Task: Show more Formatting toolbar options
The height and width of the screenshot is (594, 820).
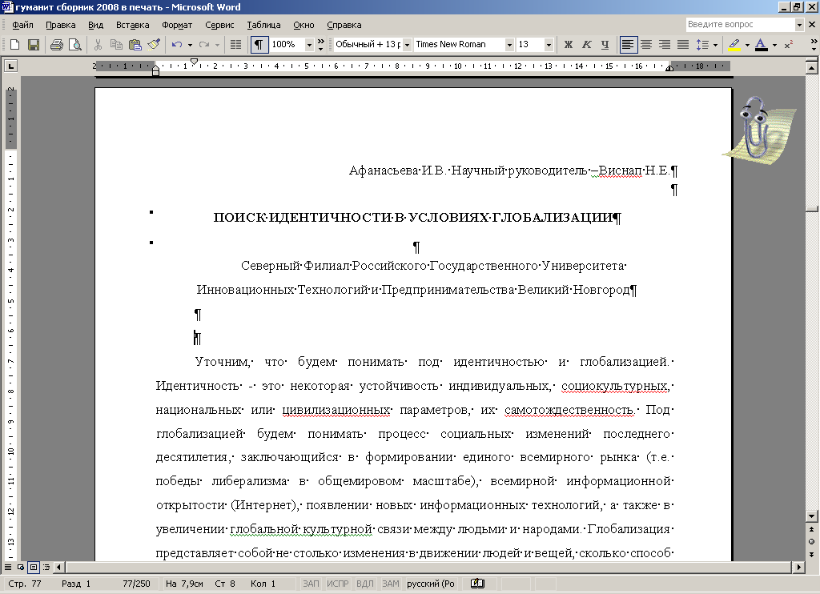Action: pos(814,45)
